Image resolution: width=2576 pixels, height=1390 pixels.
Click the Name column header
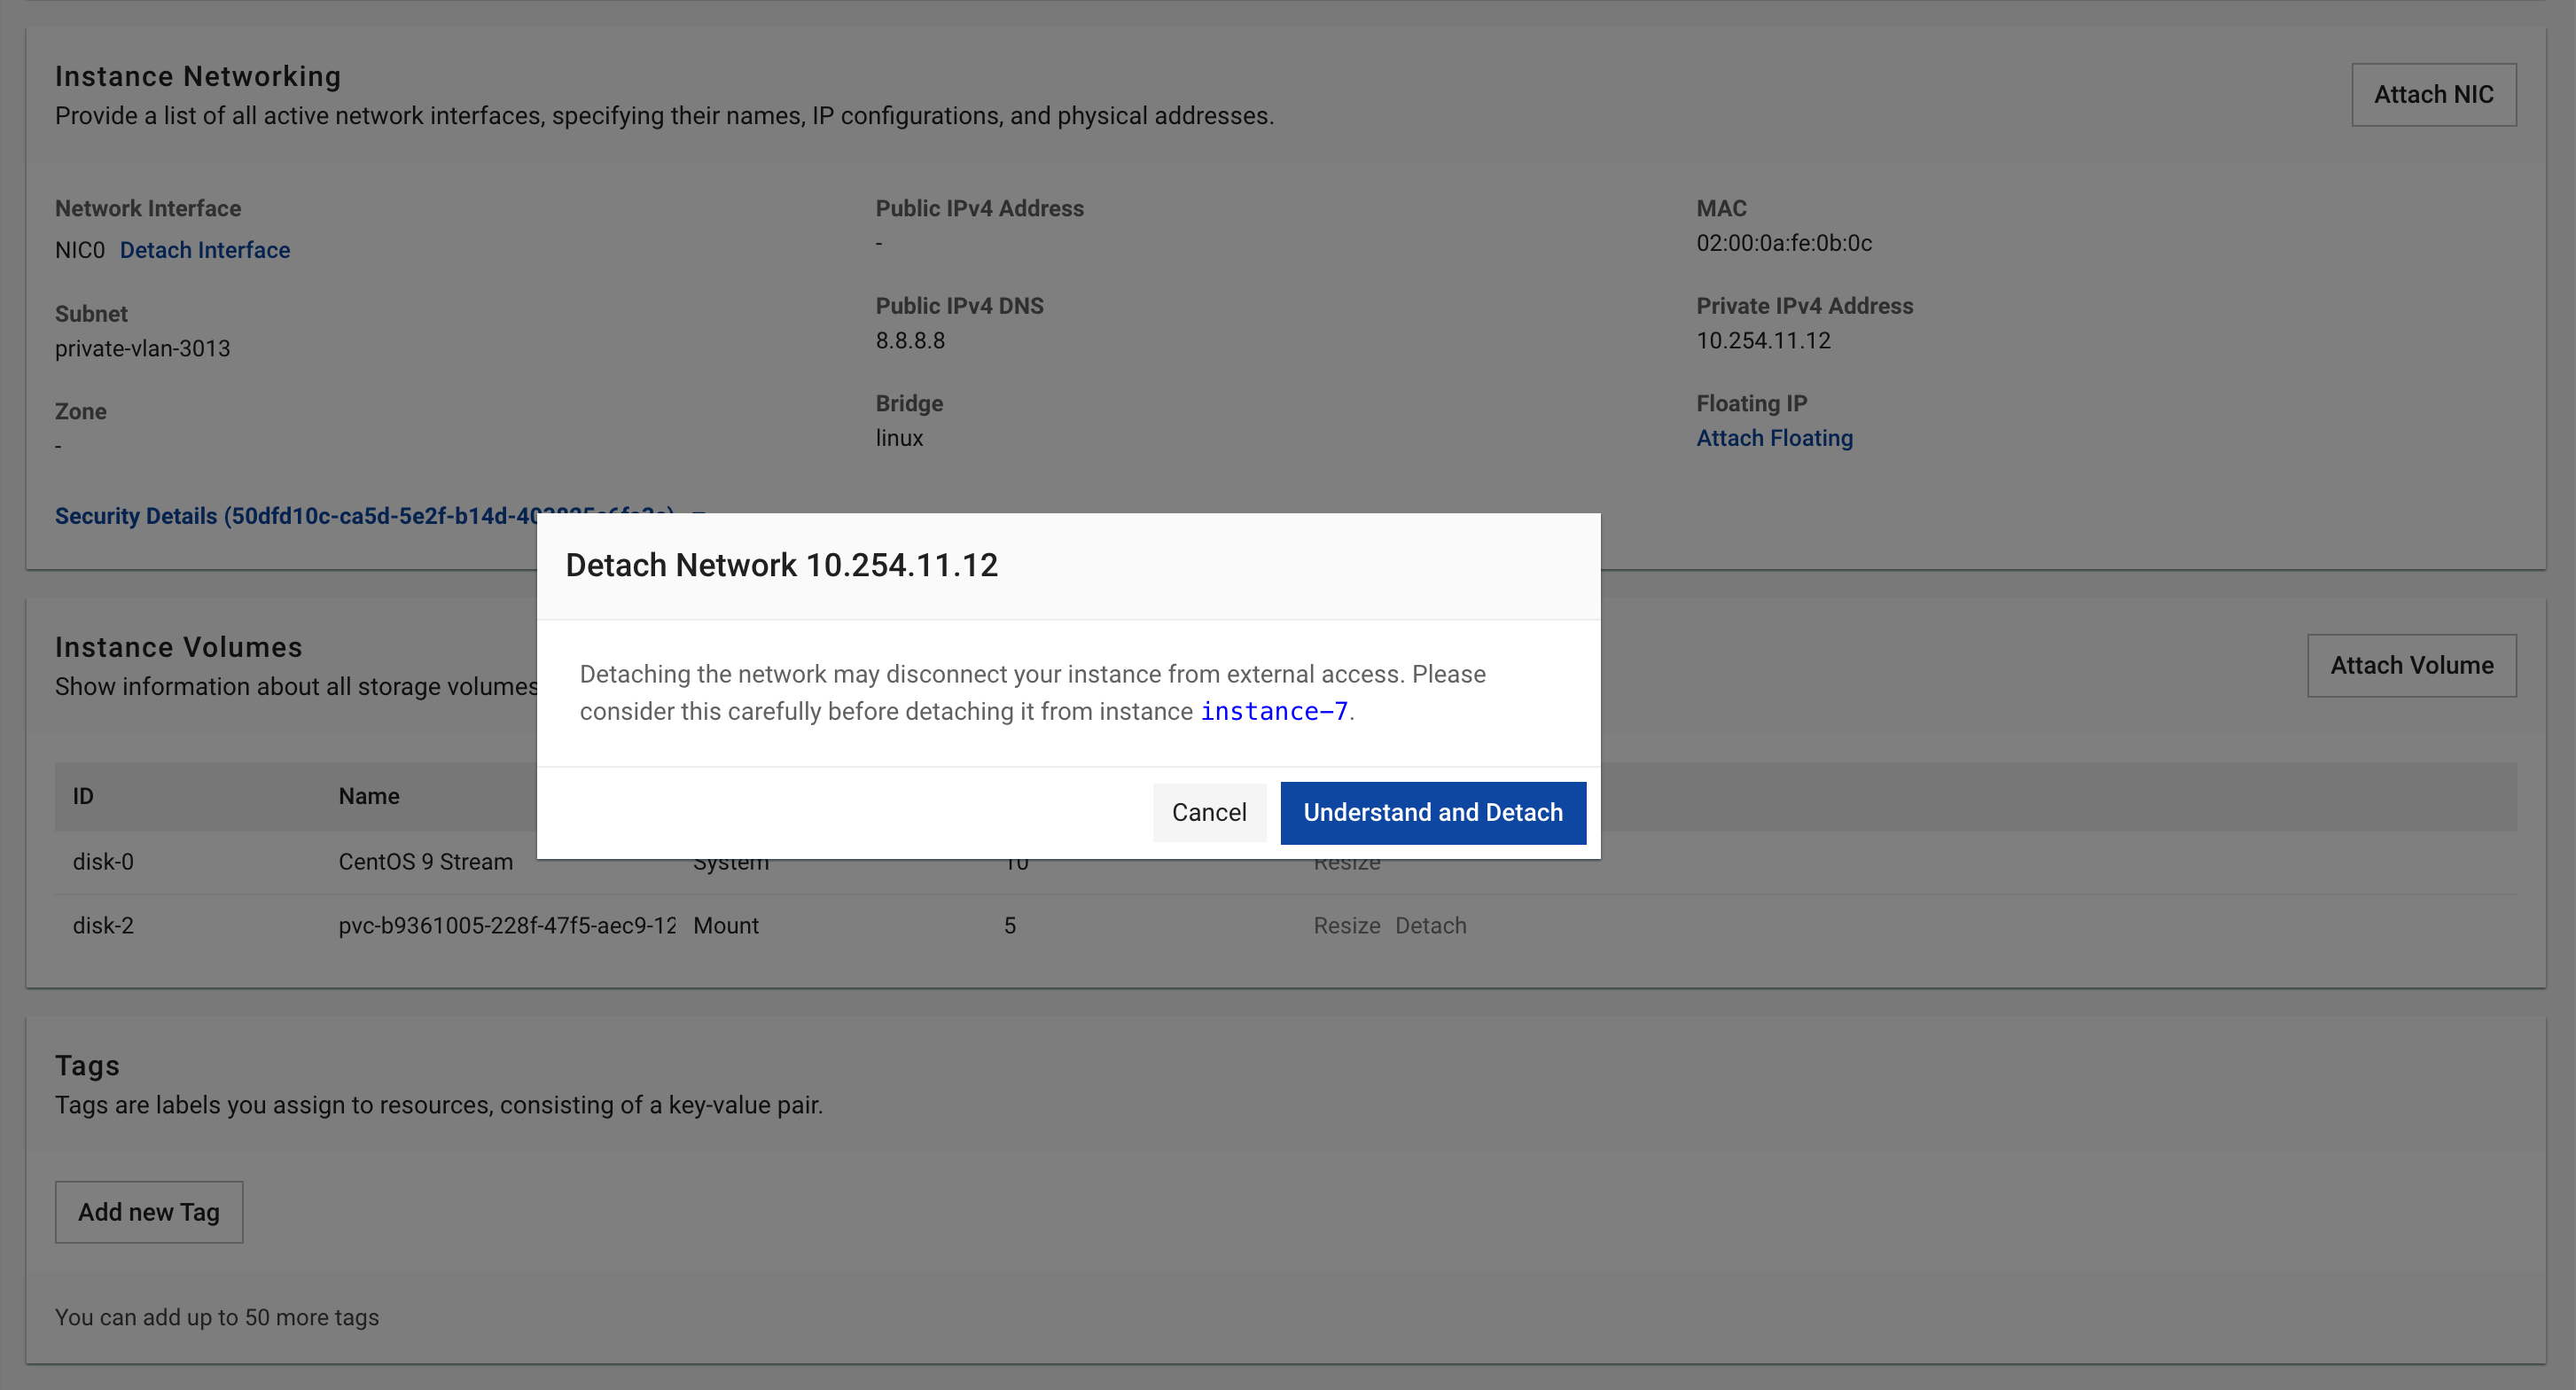click(368, 796)
